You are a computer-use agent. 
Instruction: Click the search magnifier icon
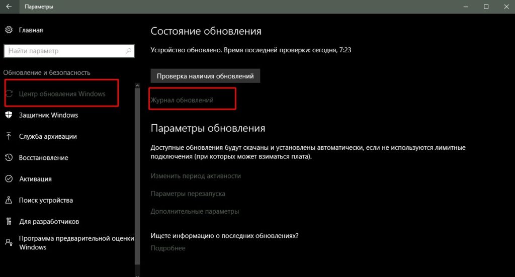click(x=129, y=51)
